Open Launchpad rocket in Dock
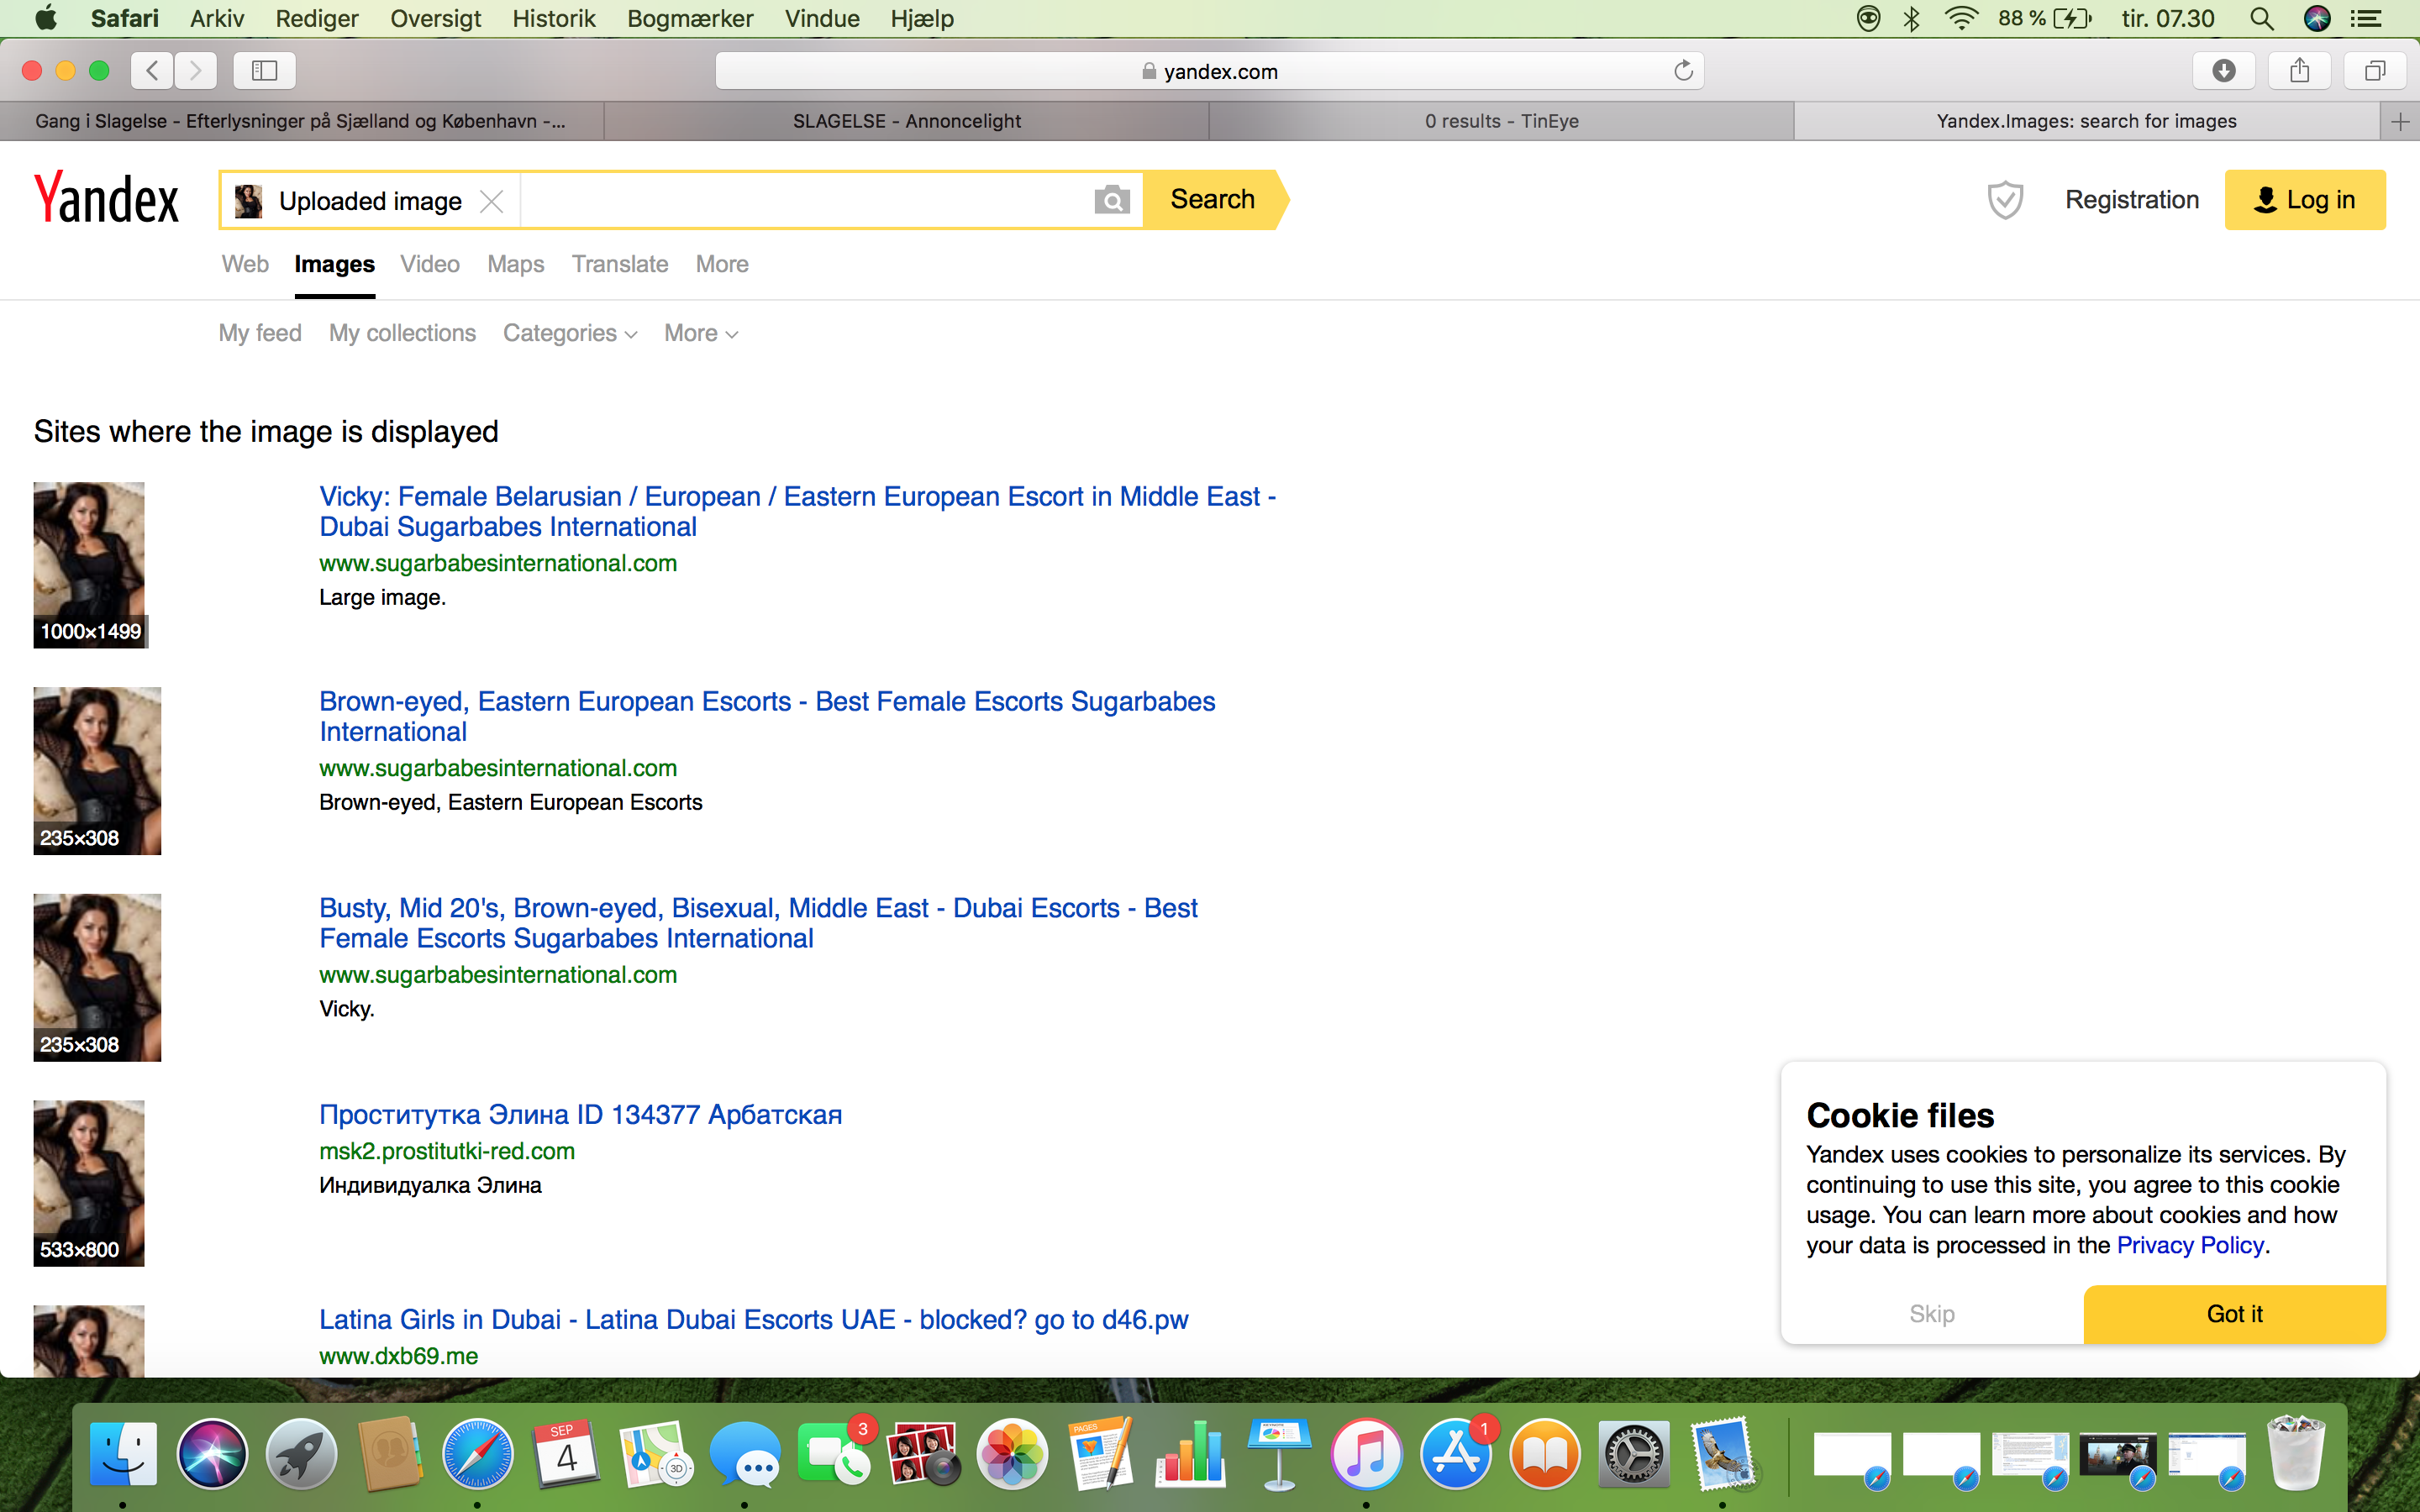Viewport: 2420px width, 1512px height. point(301,1453)
